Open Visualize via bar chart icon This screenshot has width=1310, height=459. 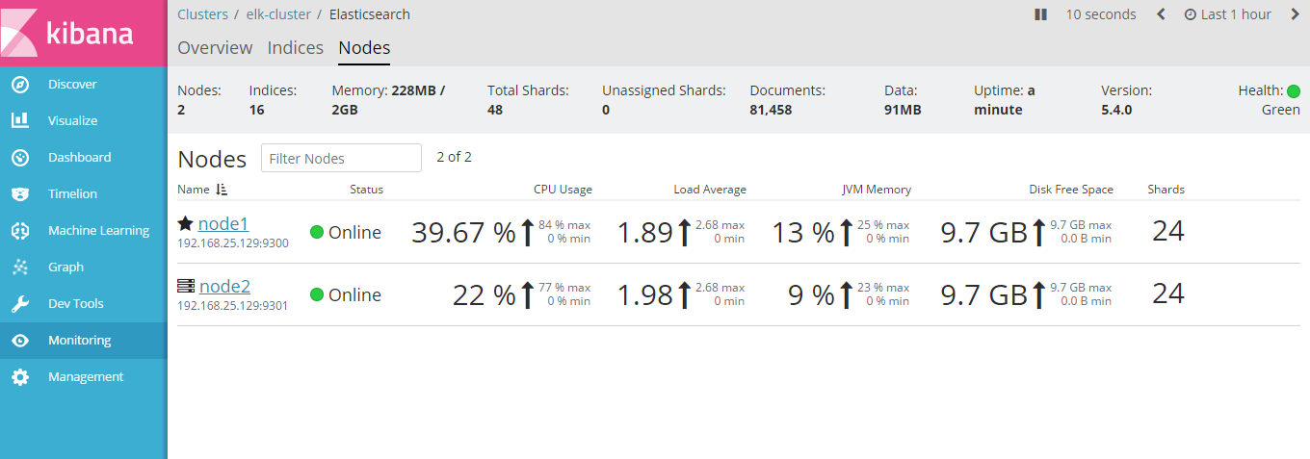pos(20,121)
